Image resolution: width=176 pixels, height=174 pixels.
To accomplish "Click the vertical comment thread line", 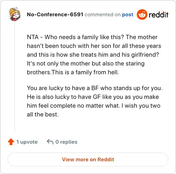I will [15, 77].
